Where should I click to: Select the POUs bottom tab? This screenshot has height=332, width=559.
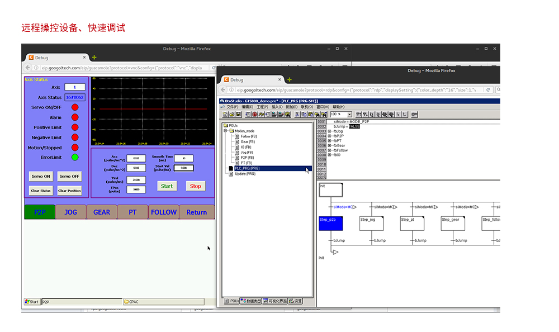coord(232,301)
